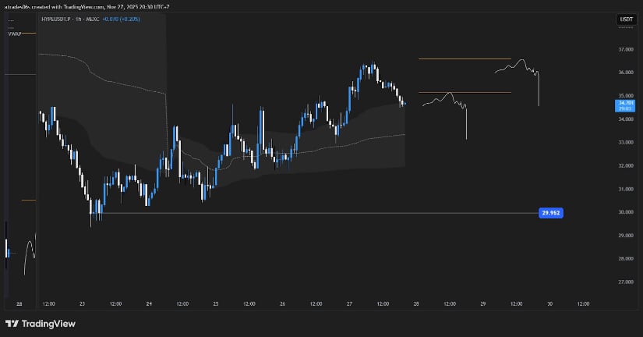Viewport: 643px width, 337px height.
Task: Select the lower orange horizontal line
Action: tap(465, 93)
